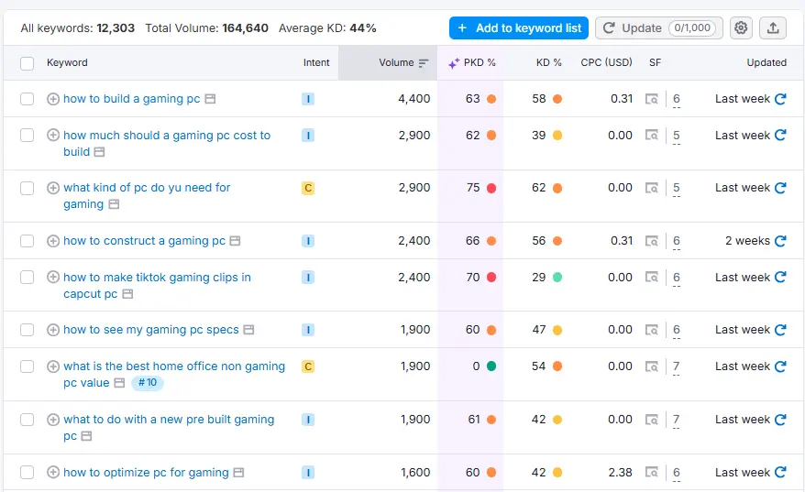This screenshot has width=805, height=492.
Task: Add 'how to see my gaming pc specs' via plus icon
Action: coord(53,330)
